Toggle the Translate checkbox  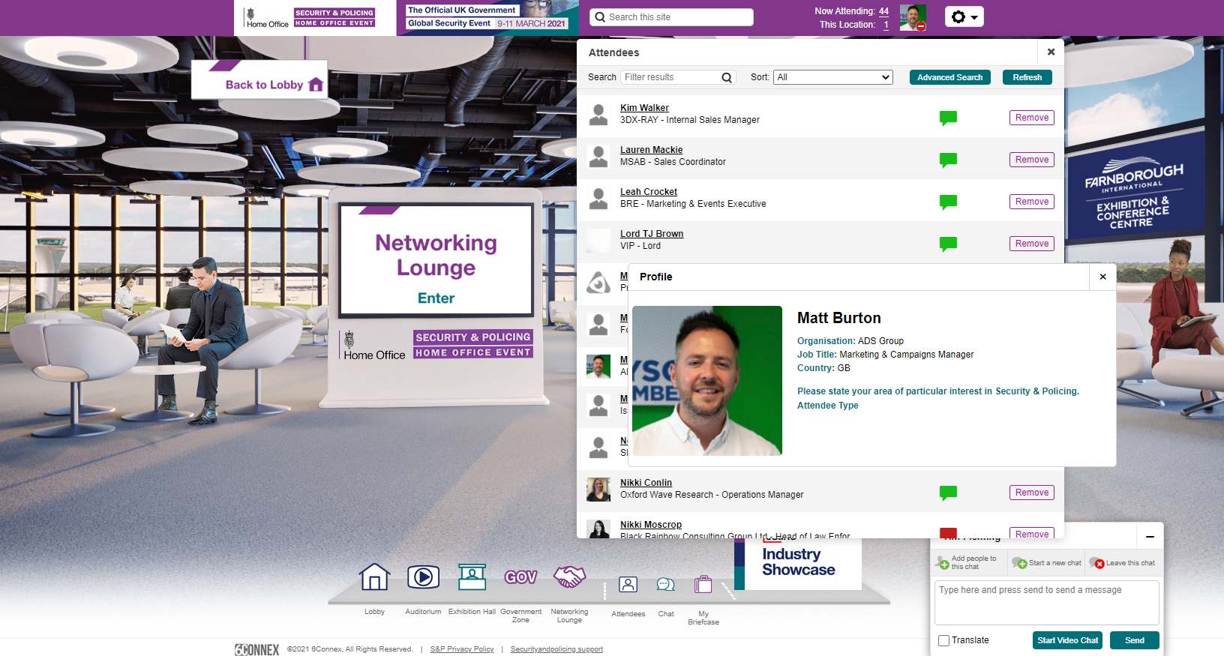click(944, 640)
